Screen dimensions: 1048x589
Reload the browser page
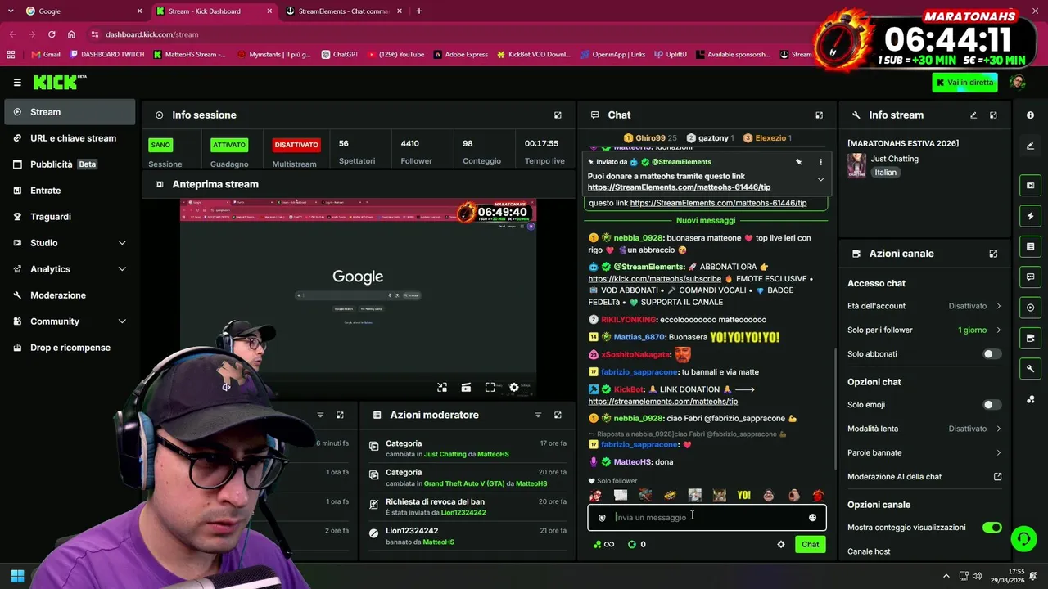[52, 34]
